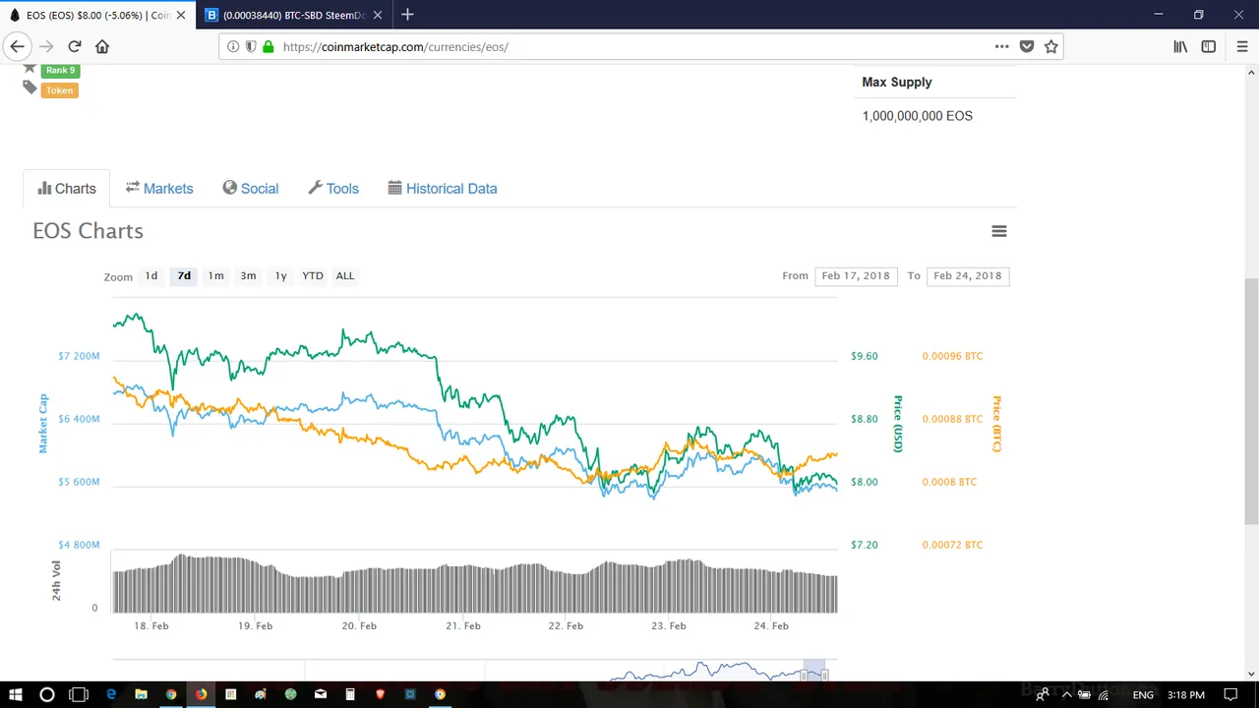Viewport: 1259px width, 708px height.
Task: Open the Historical Data tab
Action: pyautogui.click(x=443, y=188)
